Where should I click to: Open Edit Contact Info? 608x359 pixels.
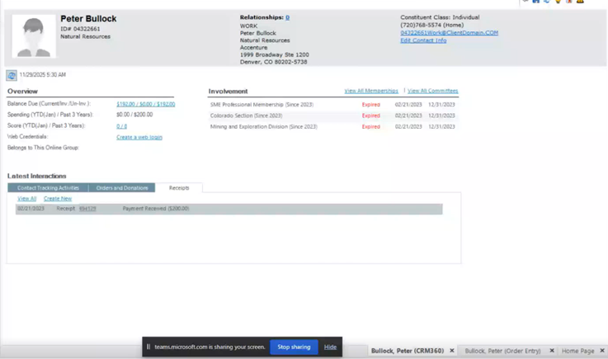(x=423, y=40)
